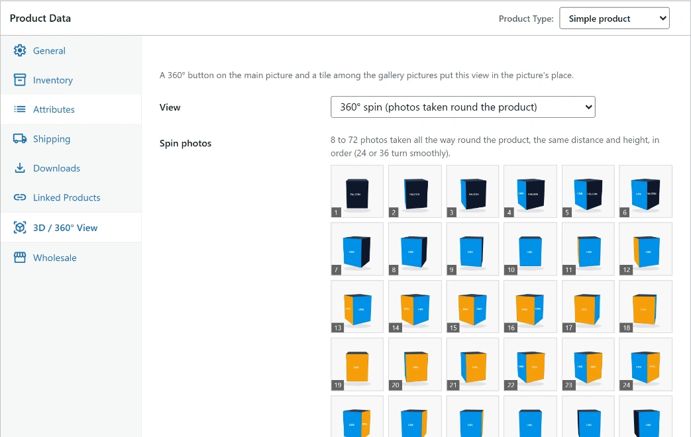Select spin photo thumbnail 1
The height and width of the screenshot is (437, 691).
[357, 191]
